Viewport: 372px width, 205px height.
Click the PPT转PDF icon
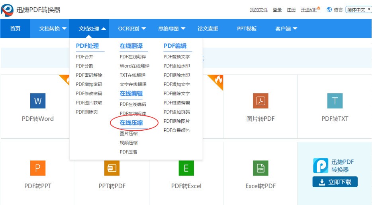112,168
